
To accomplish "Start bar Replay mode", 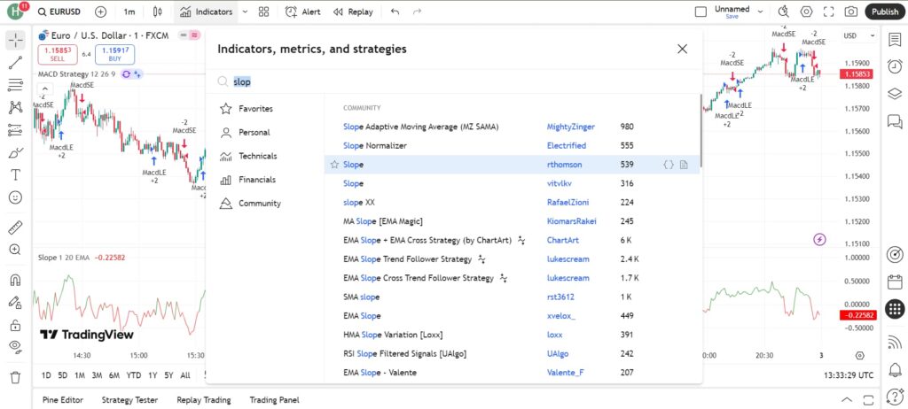I will [353, 12].
